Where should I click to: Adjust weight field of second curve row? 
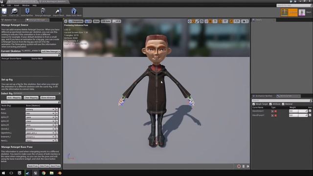[298, 115]
